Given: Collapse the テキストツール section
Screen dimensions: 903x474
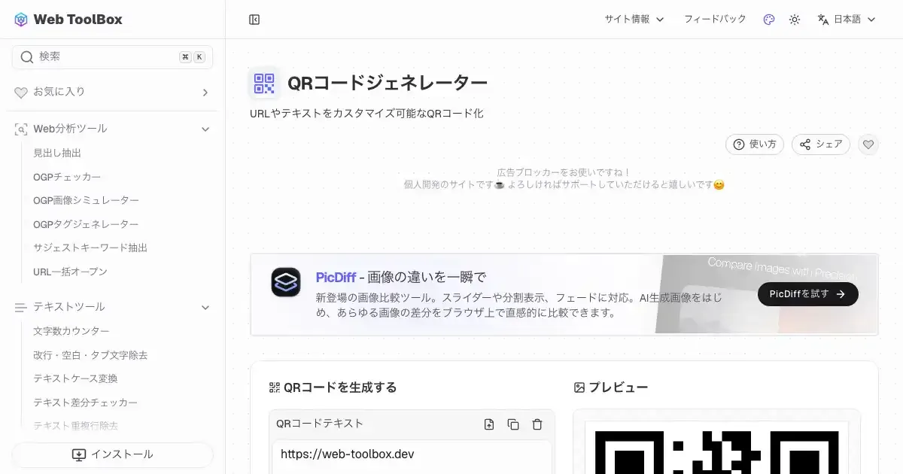Looking at the screenshot, I should pyautogui.click(x=205, y=307).
